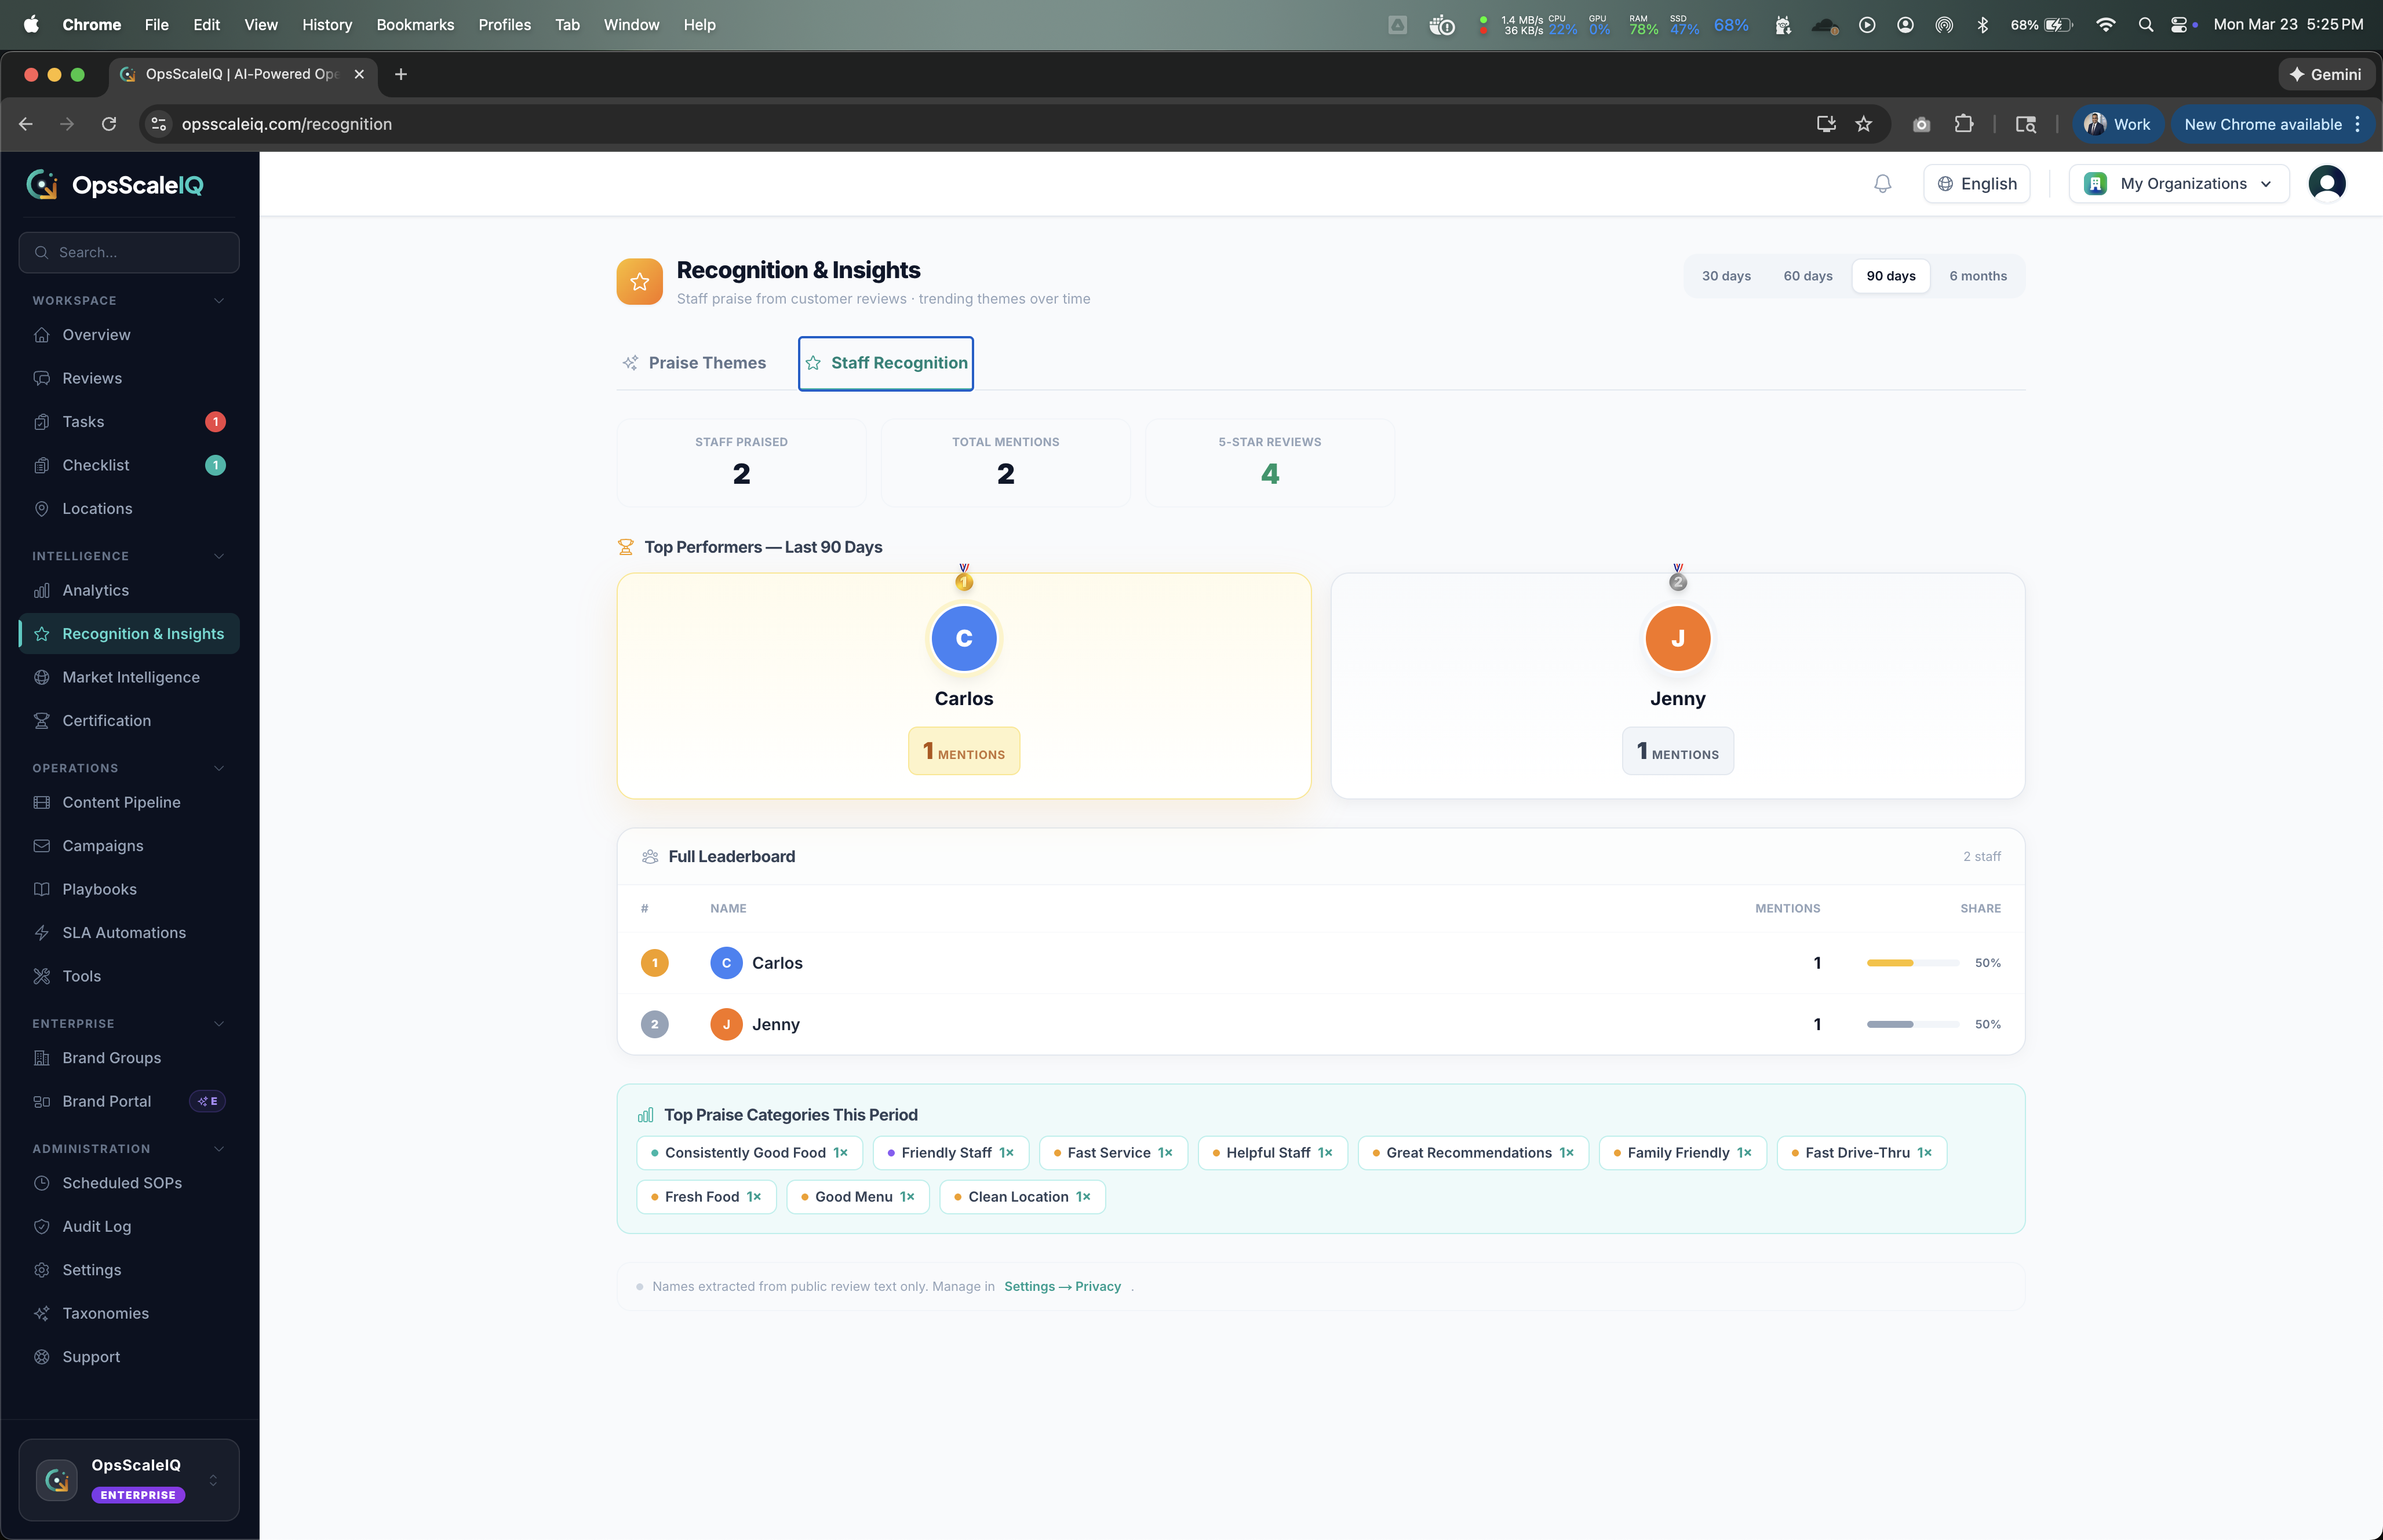
Task: Open SLA Automations lightning icon
Action: tap(42, 933)
